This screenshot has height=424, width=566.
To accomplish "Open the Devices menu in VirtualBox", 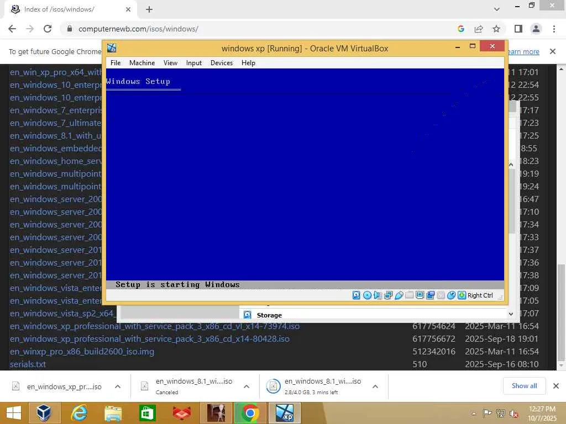I will [x=222, y=63].
